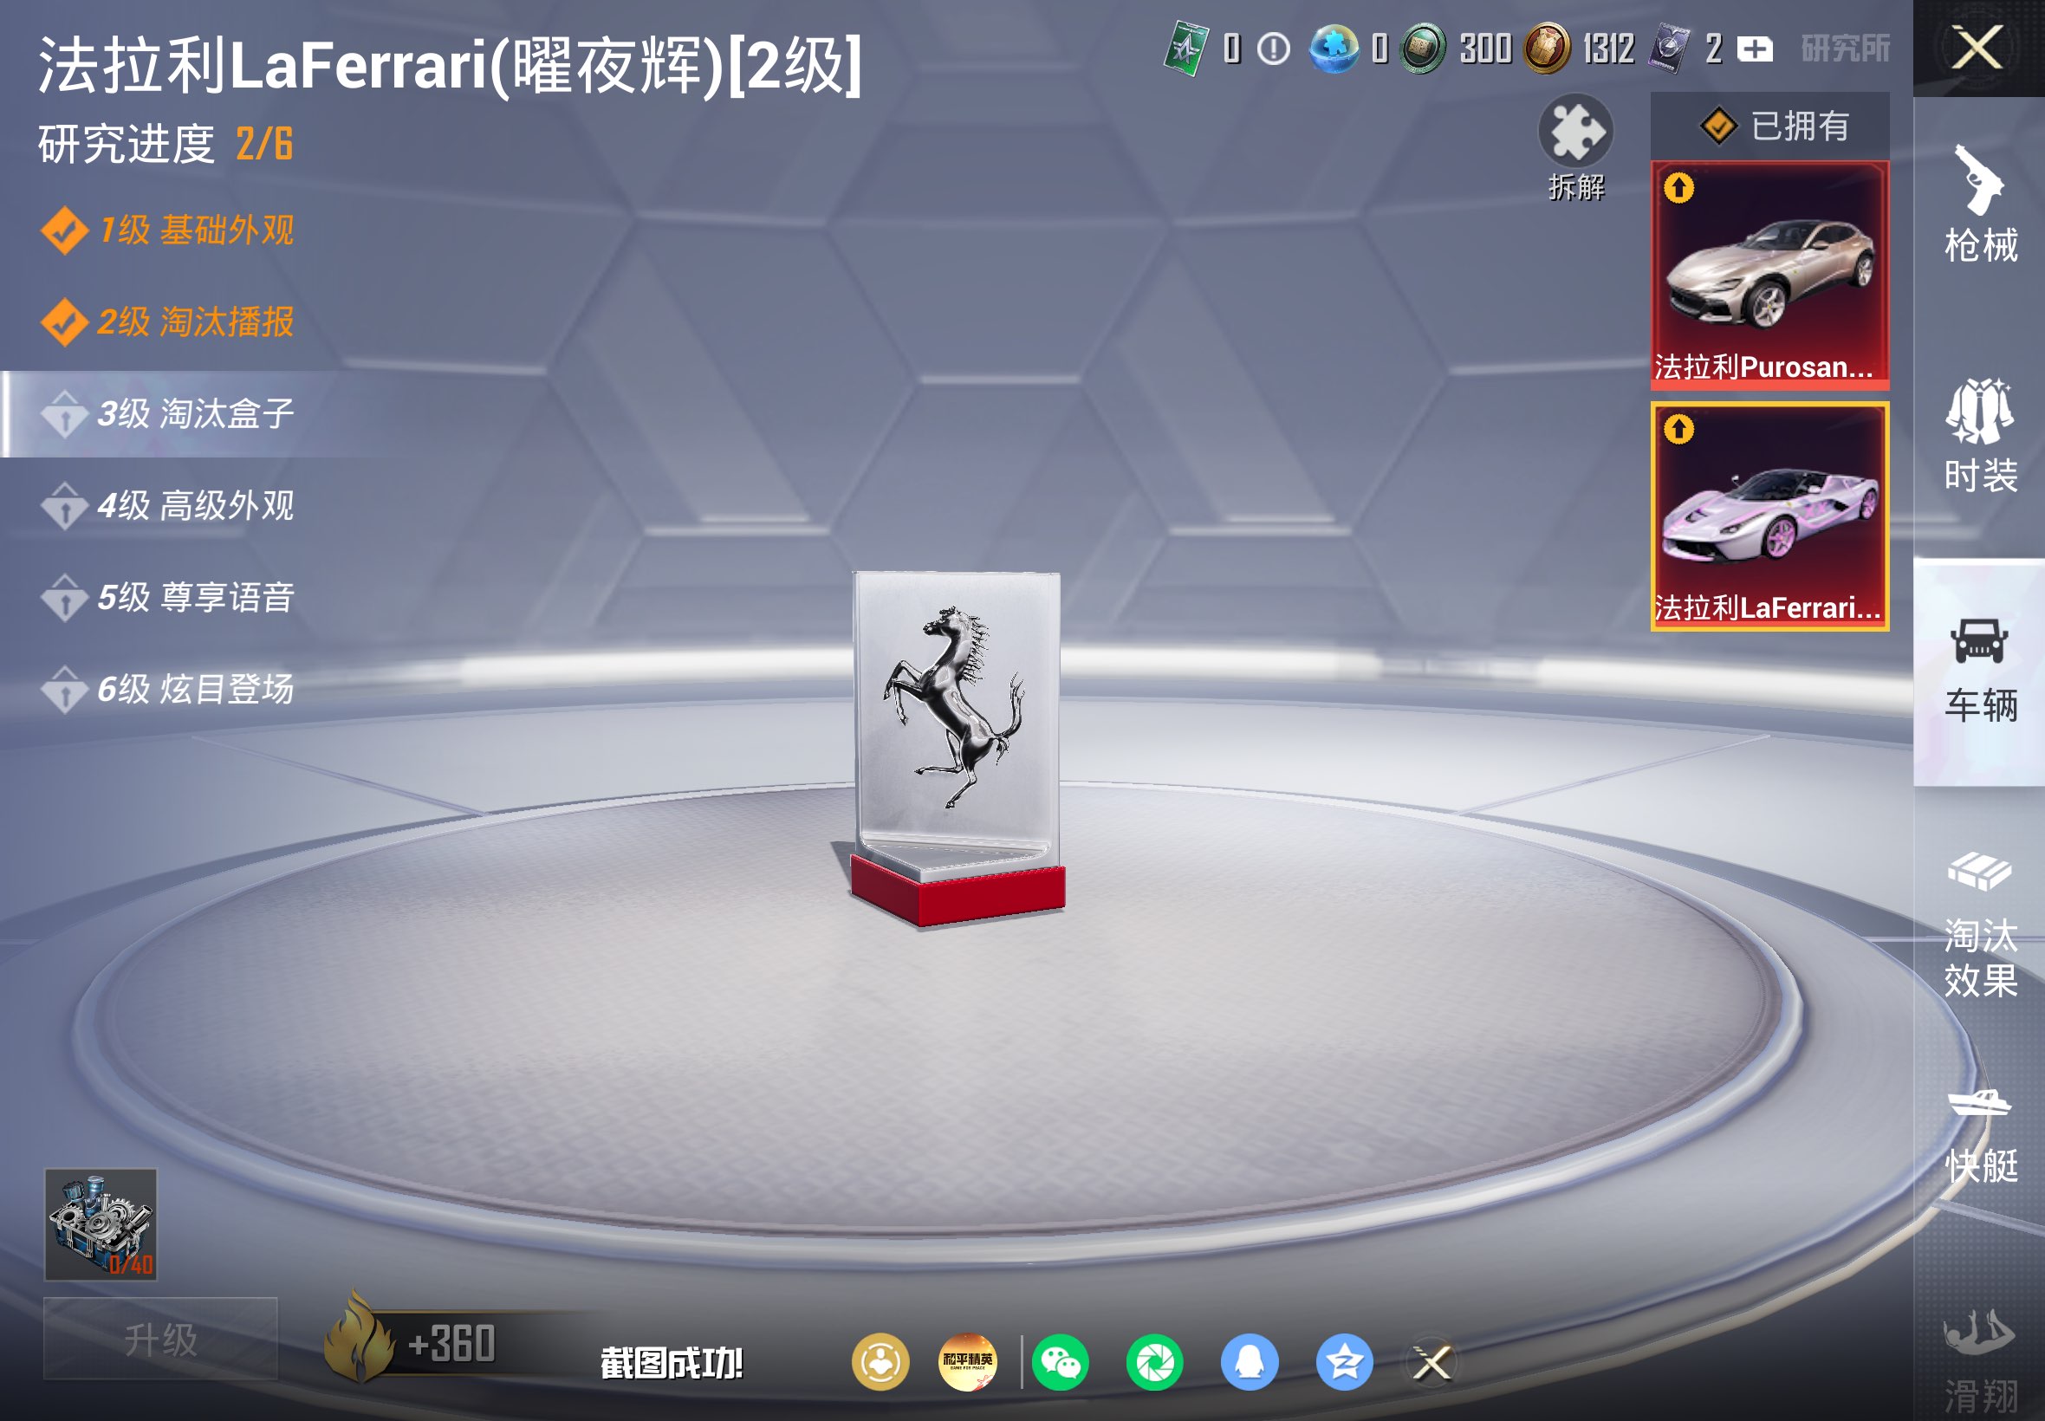
Task: Click the blue puzzle-piece currency icon
Action: 1333,48
